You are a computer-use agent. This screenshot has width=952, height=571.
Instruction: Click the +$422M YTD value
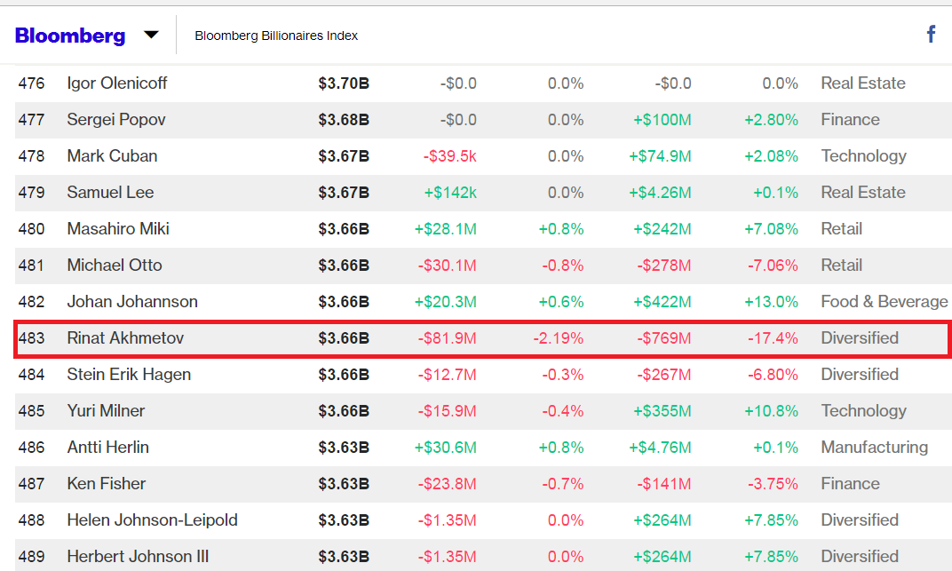click(662, 302)
